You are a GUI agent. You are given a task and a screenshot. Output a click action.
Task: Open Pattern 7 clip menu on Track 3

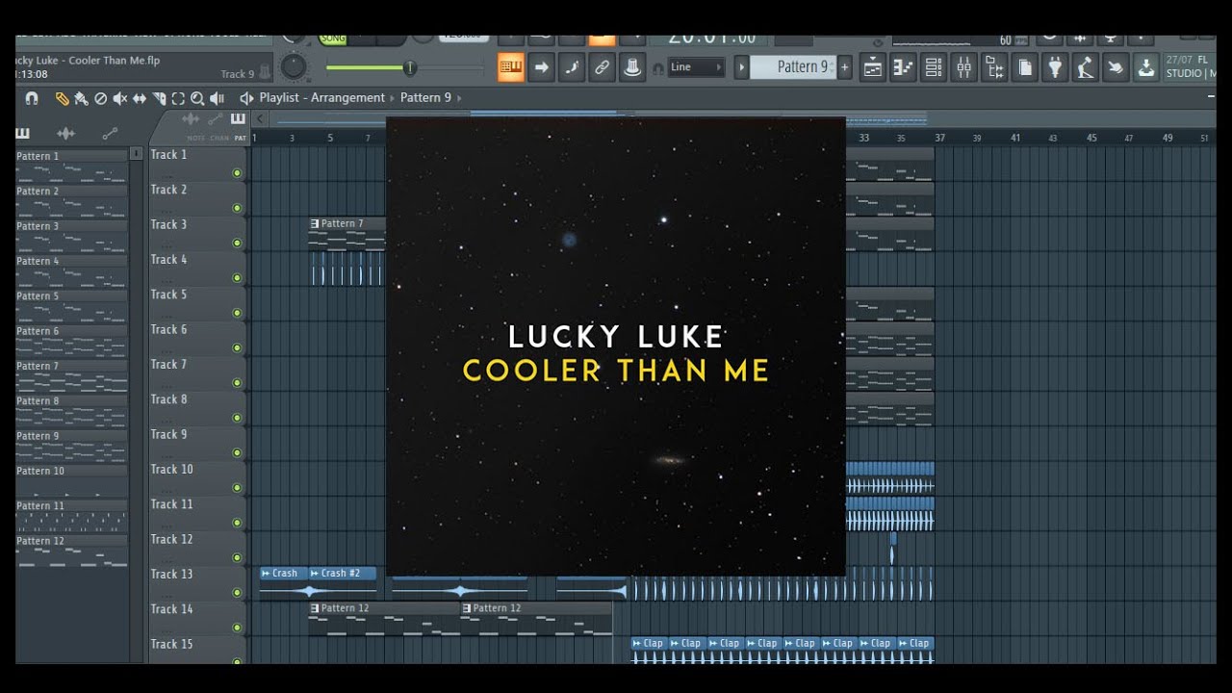[315, 223]
